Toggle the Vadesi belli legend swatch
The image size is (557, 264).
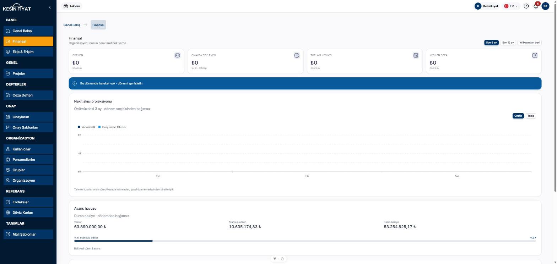(79, 127)
